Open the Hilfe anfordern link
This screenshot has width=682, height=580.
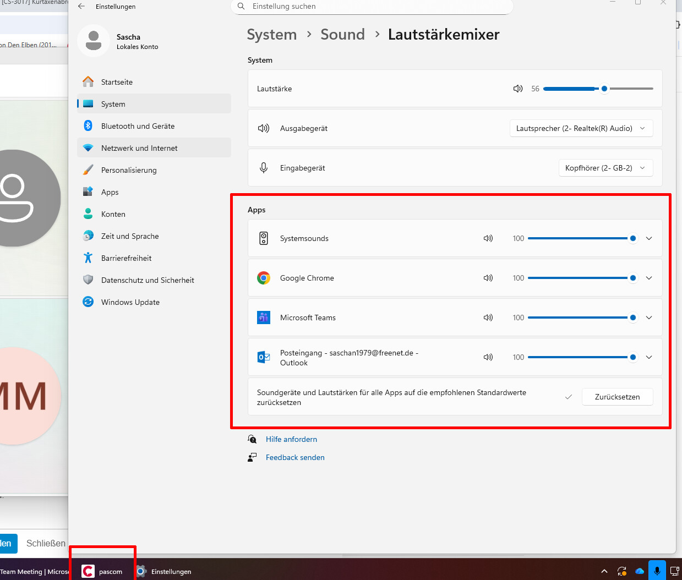291,439
